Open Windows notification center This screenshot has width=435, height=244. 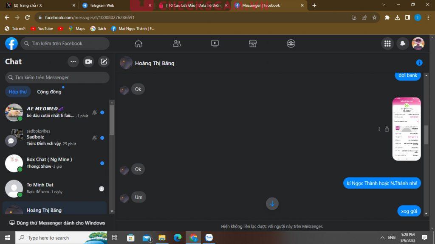(424, 238)
